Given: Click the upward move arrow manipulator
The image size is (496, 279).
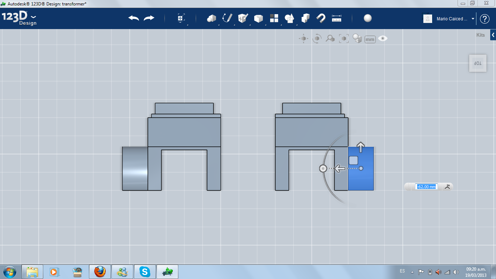Looking at the screenshot, I should pyautogui.click(x=361, y=147).
